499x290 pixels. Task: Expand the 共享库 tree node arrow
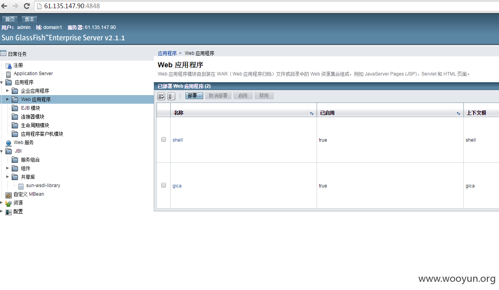(7, 177)
